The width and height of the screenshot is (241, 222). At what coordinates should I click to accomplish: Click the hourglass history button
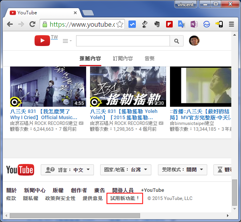click(222, 170)
